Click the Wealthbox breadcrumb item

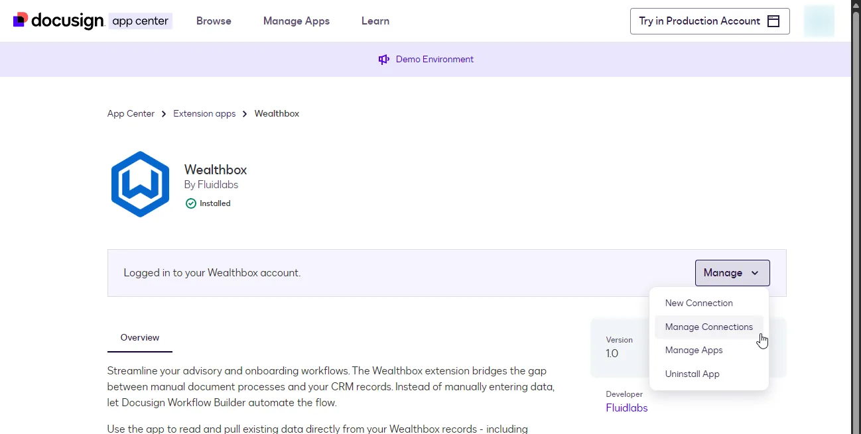coord(277,114)
